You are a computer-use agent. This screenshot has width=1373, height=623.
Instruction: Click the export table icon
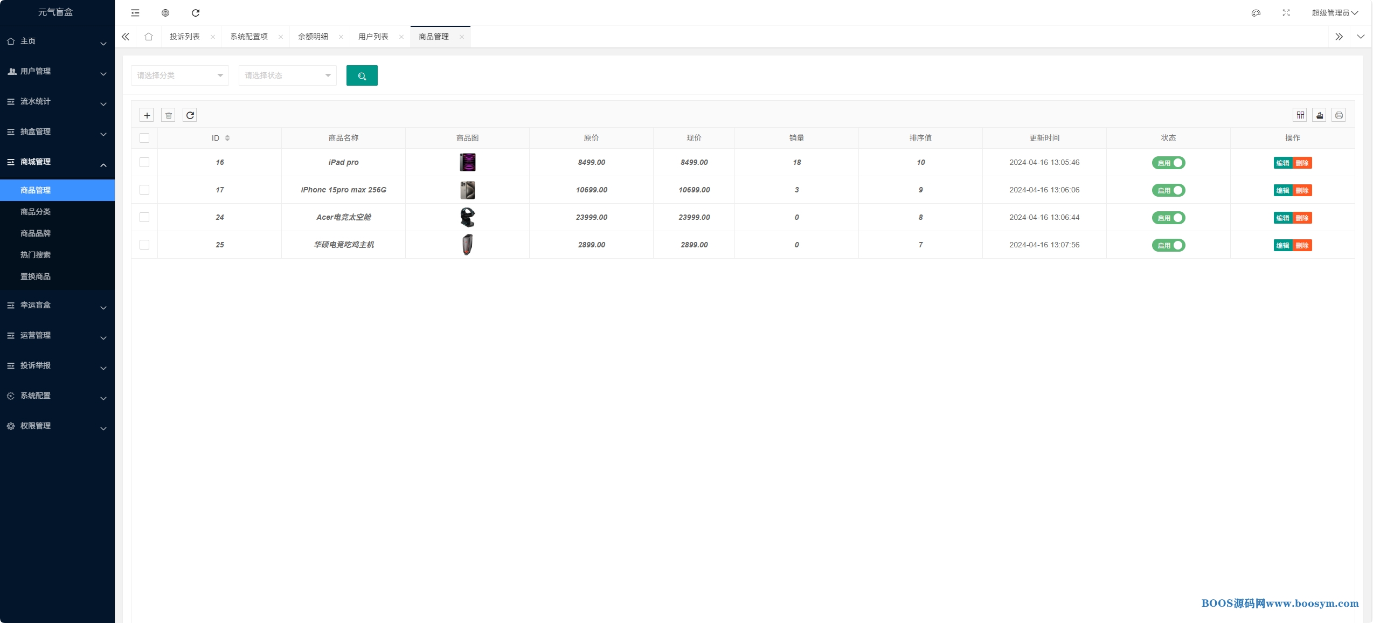[x=1319, y=115]
